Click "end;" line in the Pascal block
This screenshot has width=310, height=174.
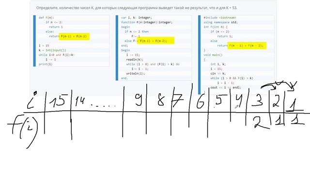pos(124,45)
